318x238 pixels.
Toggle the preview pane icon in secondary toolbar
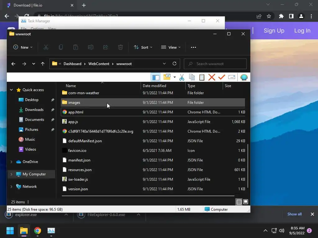click(156, 77)
